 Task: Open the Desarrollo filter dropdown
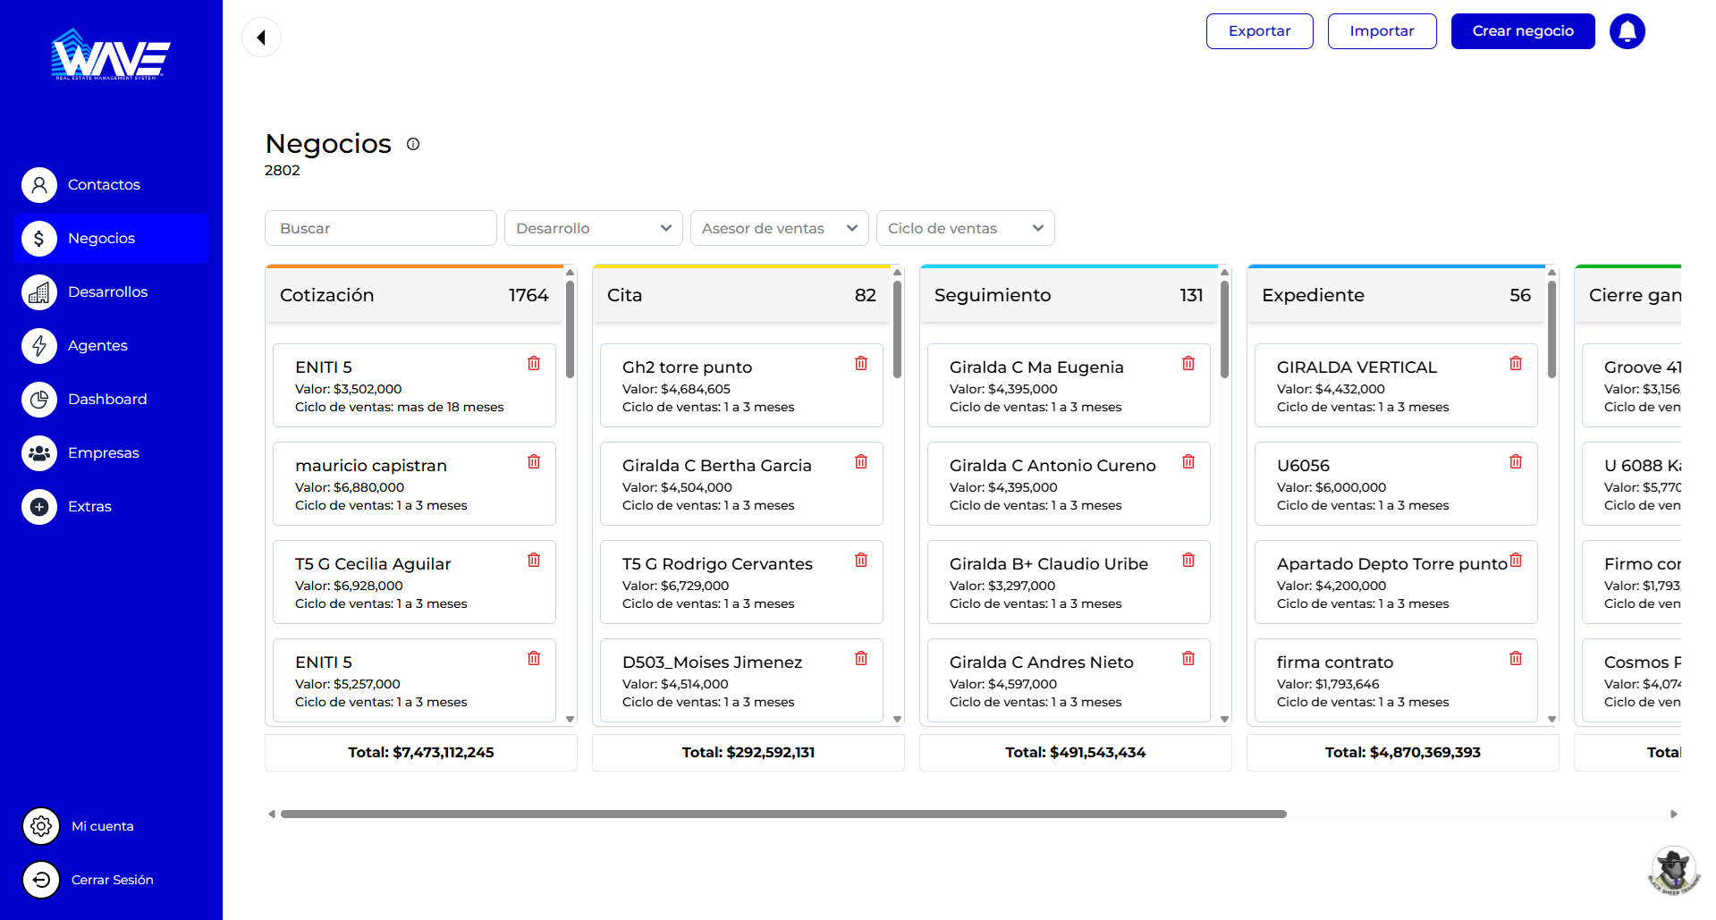pyautogui.click(x=594, y=228)
